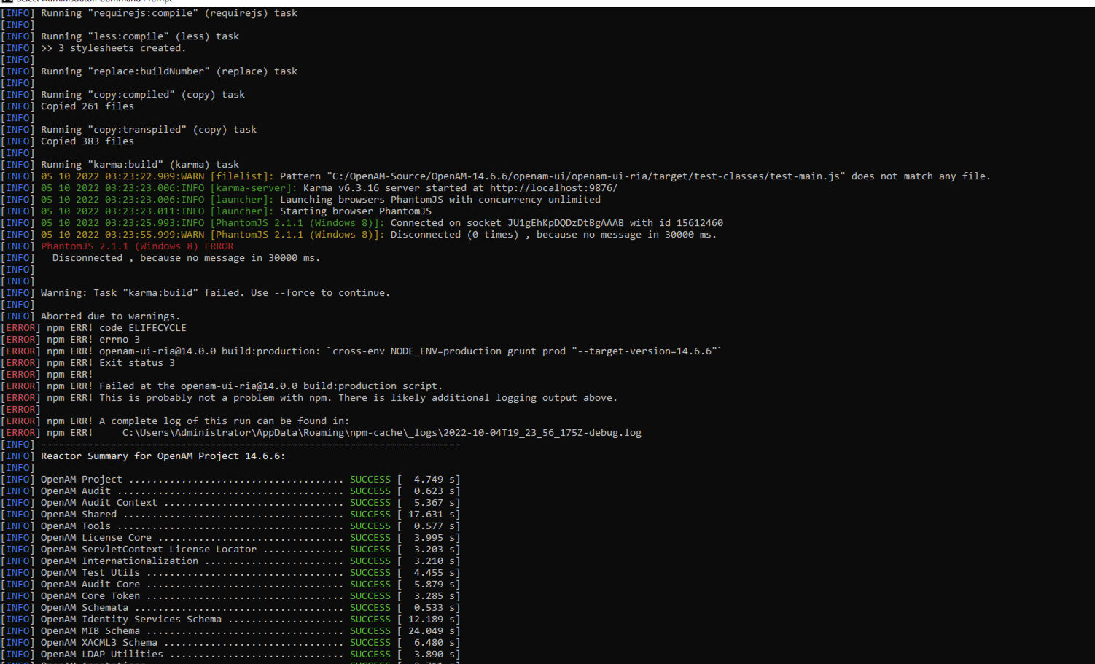Viewport: 1095px width, 664px height.
Task: Click the 'npm ERR! errno 3' line
Action: (70, 340)
